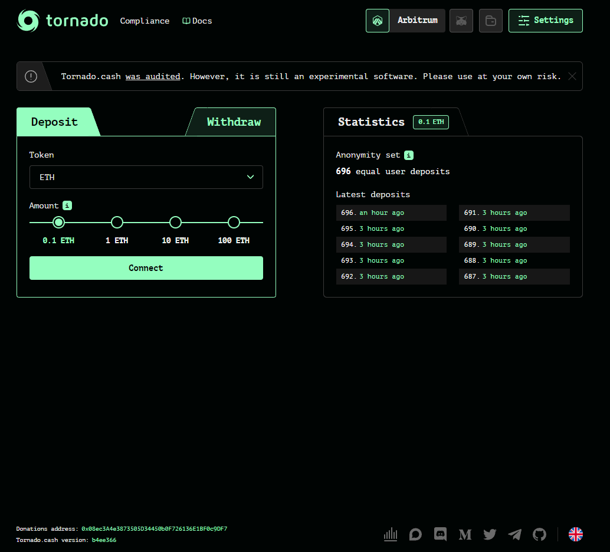Select the 10 ETH amount
The width and height of the screenshot is (610, 552).
coord(175,223)
